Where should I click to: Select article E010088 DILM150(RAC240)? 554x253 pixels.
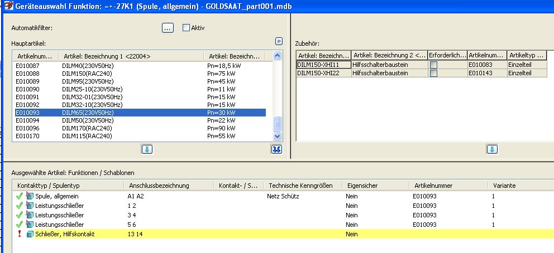(140, 74)
